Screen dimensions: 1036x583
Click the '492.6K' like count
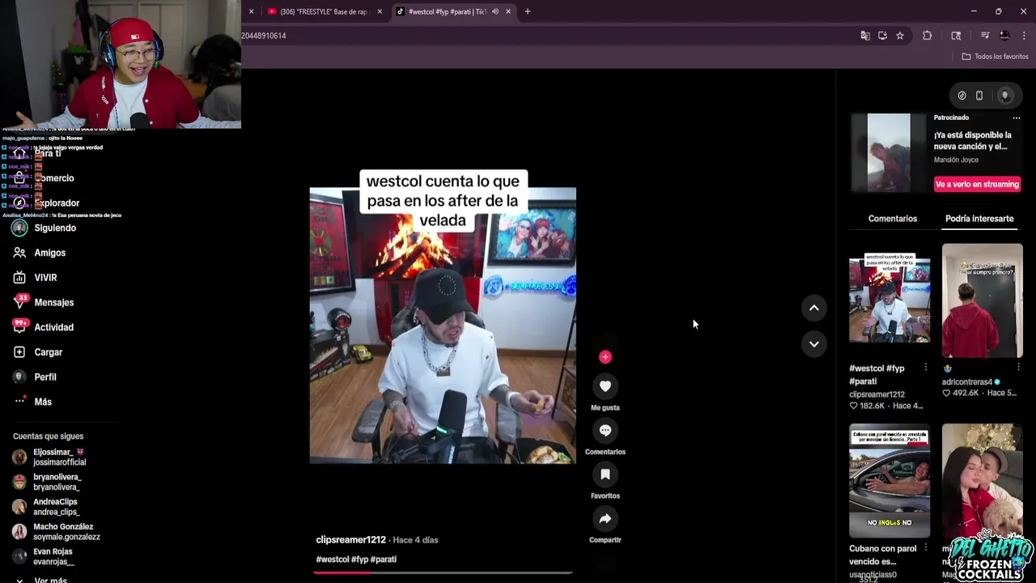pyautogui.click(x=965, y=393)
